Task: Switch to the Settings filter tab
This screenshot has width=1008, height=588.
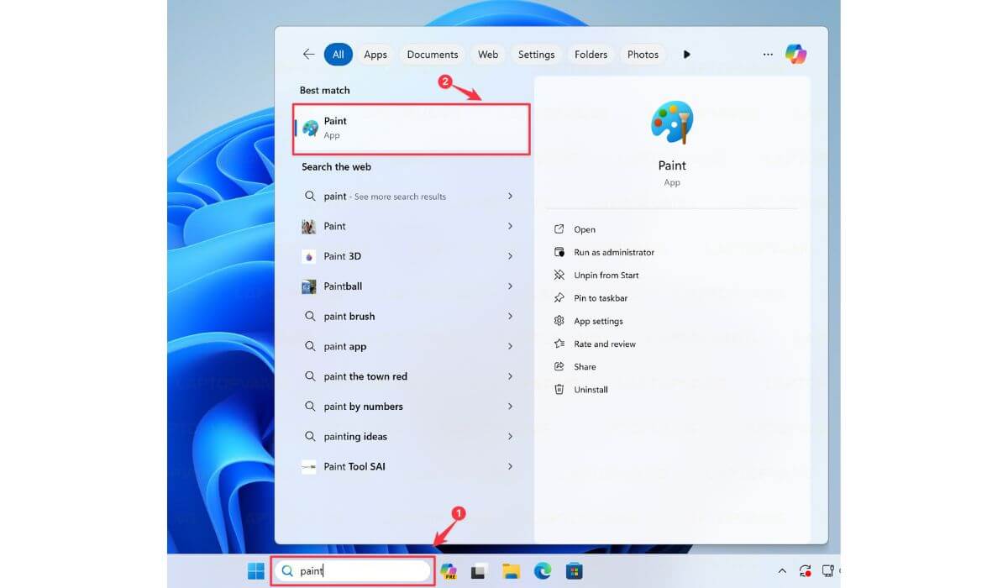Action: [536, 55]
